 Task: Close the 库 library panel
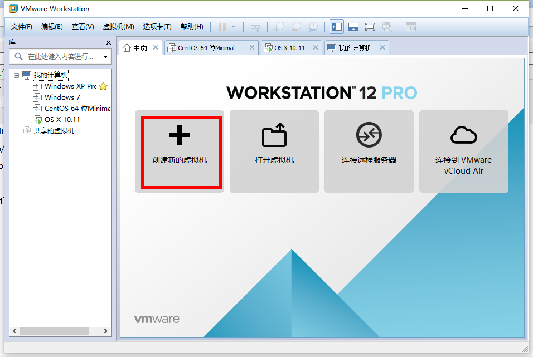pyautogui.click(x=109, y=42)
